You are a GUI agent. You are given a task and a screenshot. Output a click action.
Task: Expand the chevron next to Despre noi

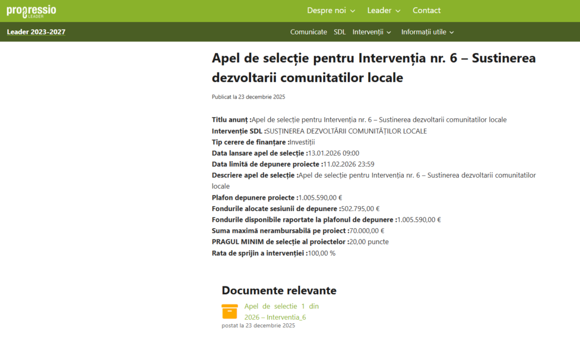(353, 11)
